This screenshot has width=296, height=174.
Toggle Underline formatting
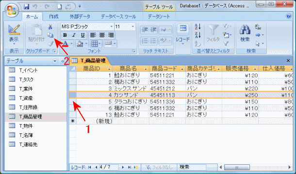[x=82, y=35]
